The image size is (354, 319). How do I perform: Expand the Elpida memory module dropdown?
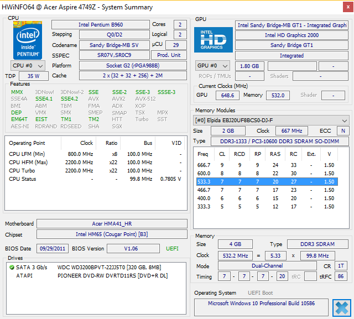click(271, 120)
